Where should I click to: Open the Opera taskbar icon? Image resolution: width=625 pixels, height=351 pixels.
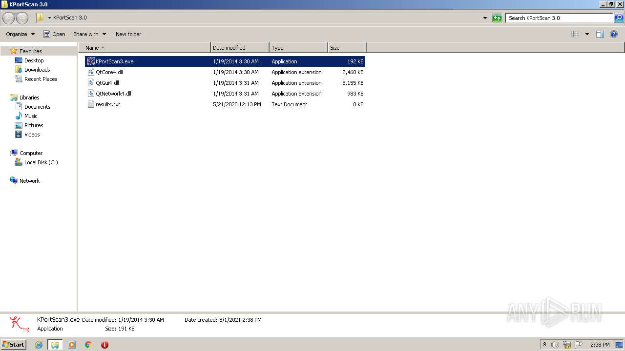104,345
